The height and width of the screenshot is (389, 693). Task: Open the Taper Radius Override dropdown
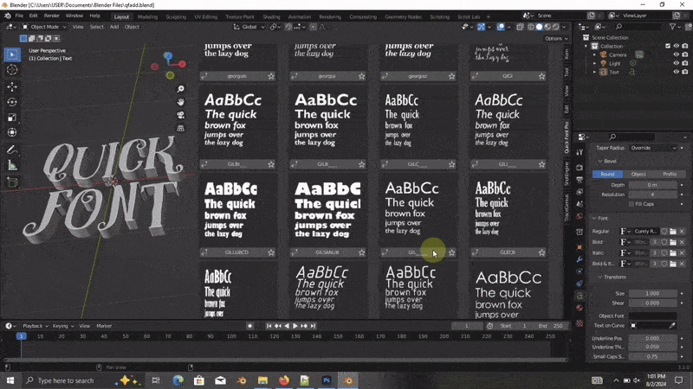[x=653, y=148]
